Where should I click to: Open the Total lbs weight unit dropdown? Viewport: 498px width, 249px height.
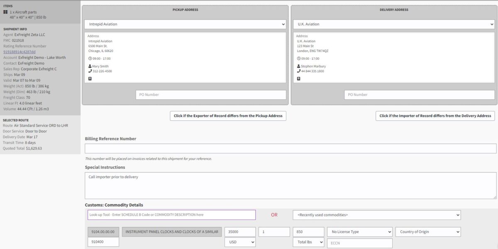coord(308,242)
